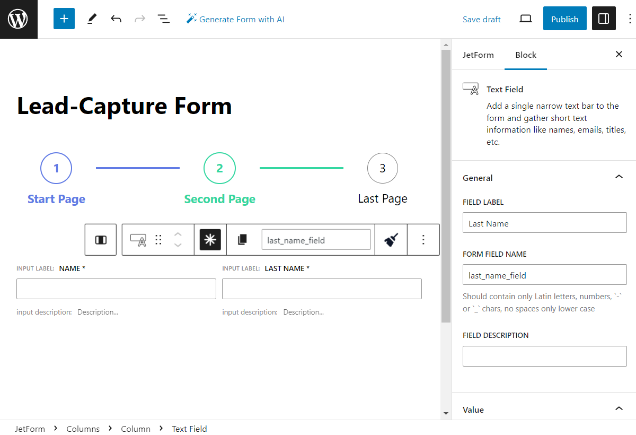Viewport: 636px width, 435px height.
Task: Switch to the JetForm tab
Action: (479, 55)
